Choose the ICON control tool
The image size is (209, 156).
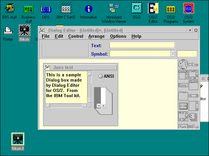click(183, 106)
